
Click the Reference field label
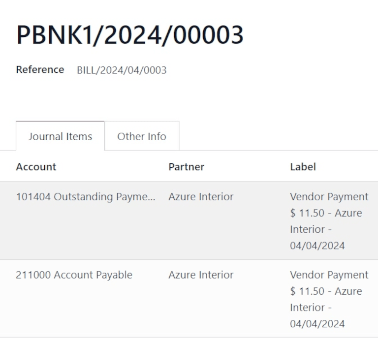pos(40,69)
